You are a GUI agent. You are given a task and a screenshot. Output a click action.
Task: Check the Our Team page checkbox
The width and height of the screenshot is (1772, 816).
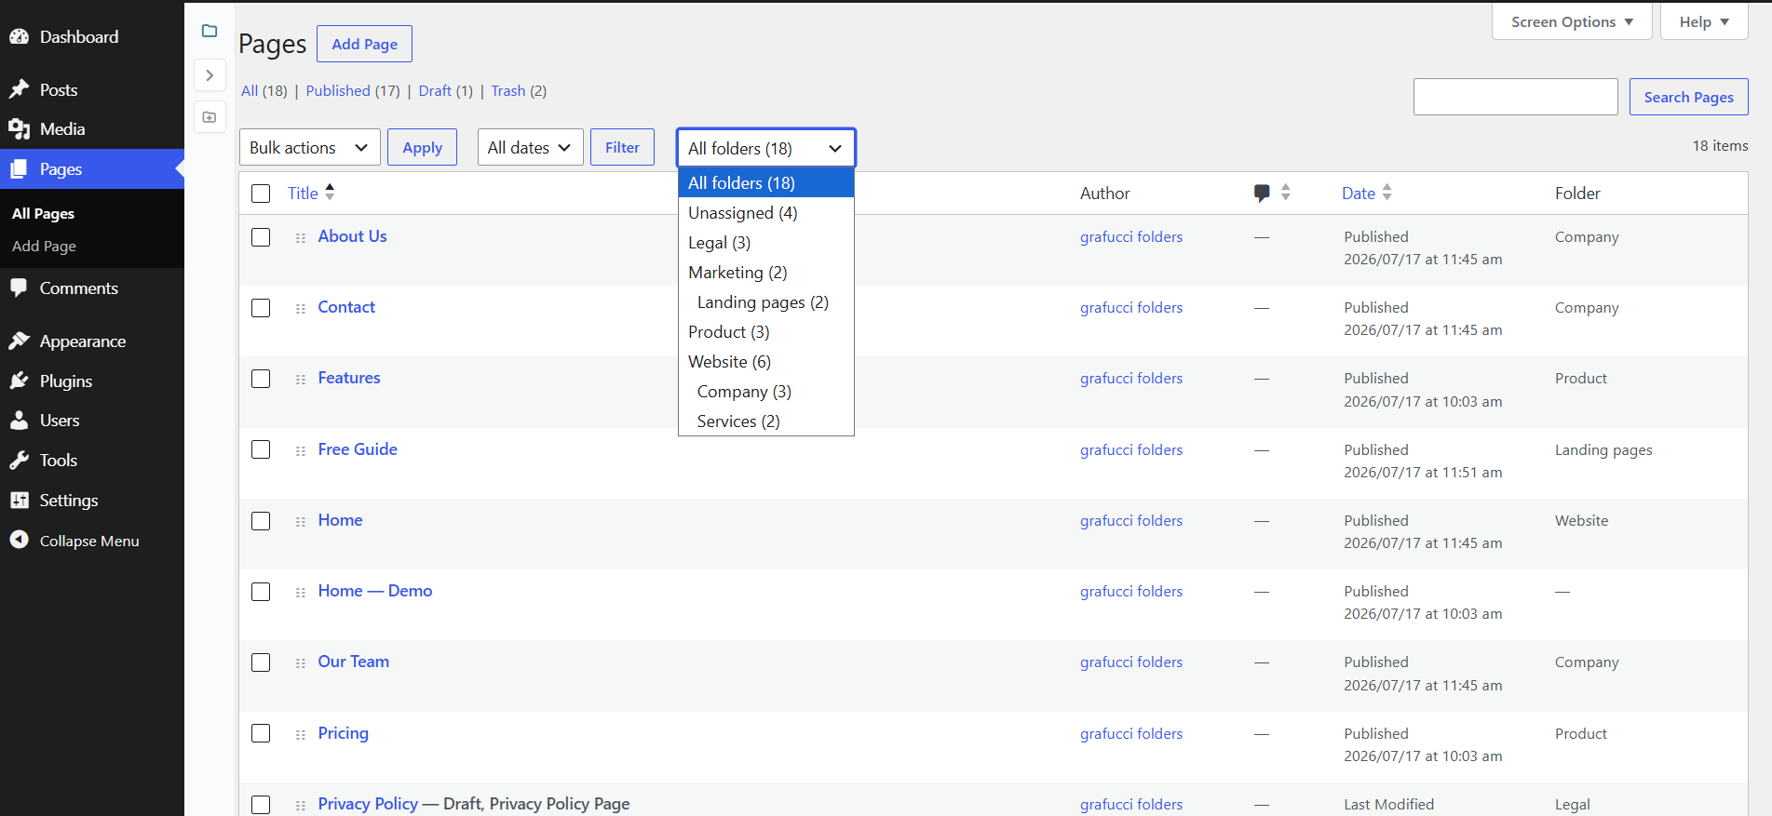(x=261, y=662)
